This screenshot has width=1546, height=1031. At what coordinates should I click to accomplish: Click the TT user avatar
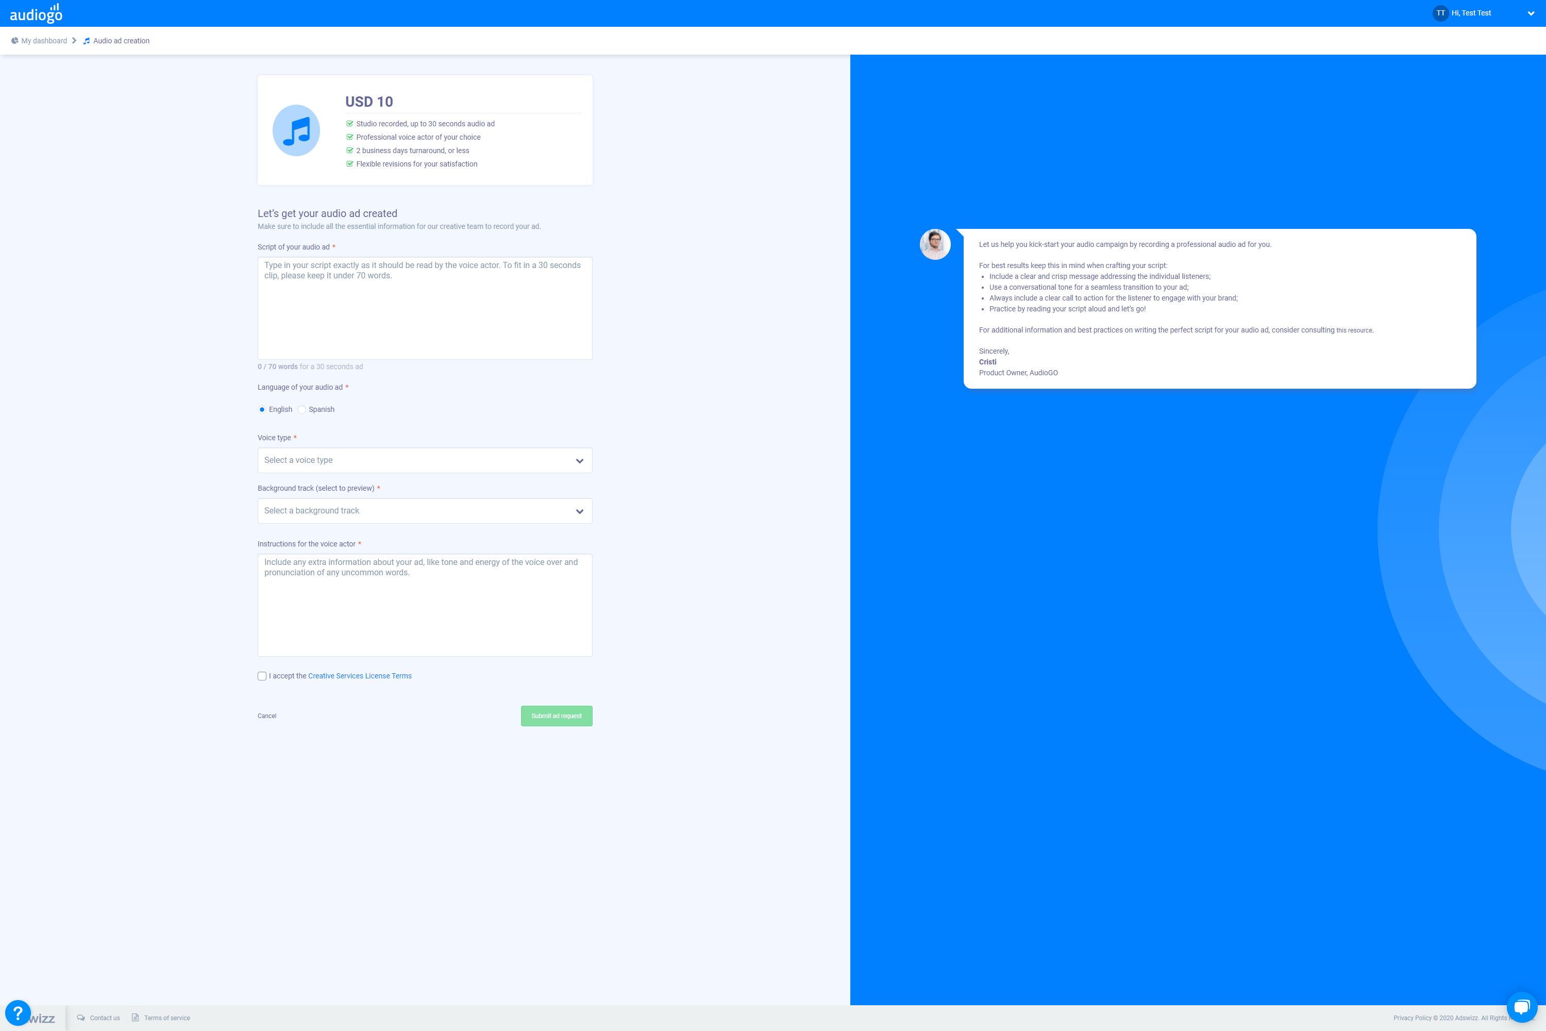coord(1440,13)
